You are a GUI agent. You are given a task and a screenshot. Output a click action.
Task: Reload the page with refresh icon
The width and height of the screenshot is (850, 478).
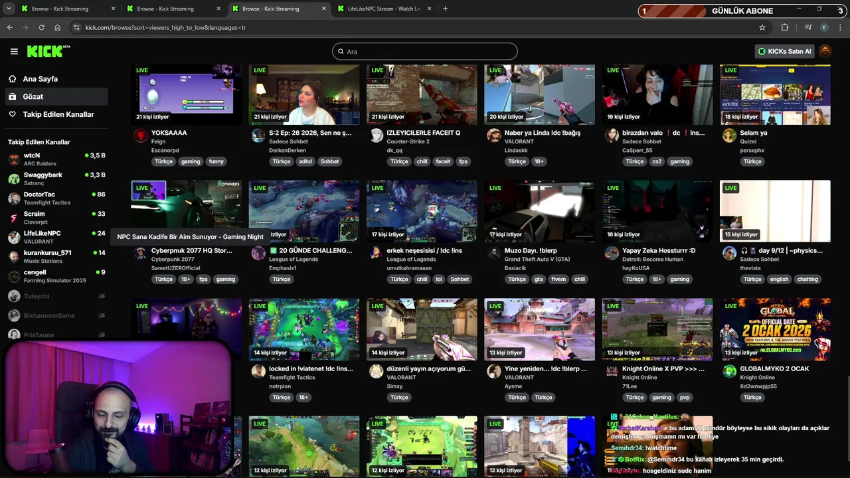(x=41, y=27)
